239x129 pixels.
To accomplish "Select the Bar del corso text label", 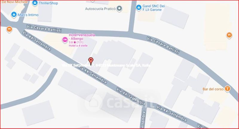I will pyautogui.click(x=213, y=89).
